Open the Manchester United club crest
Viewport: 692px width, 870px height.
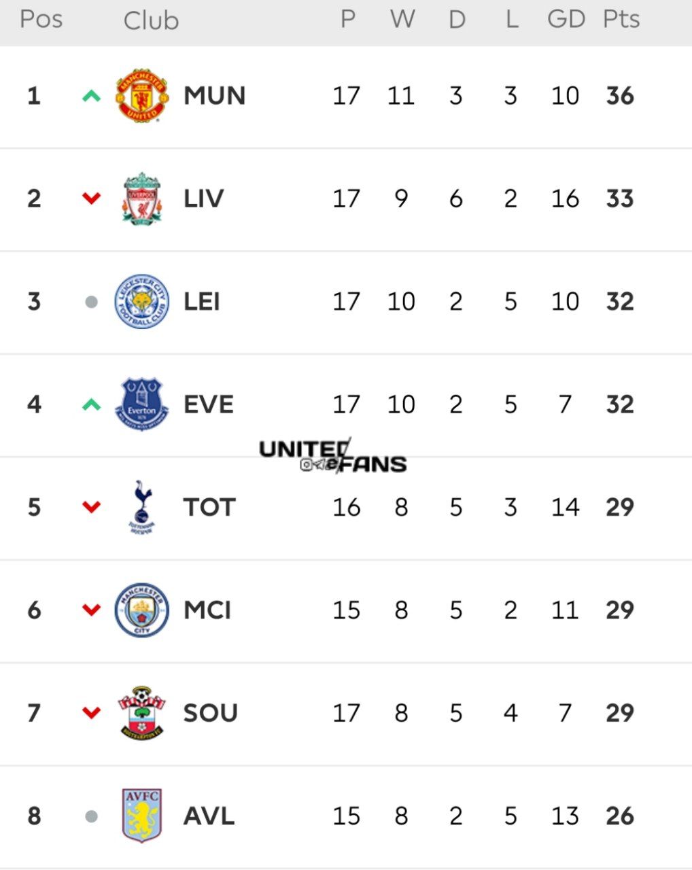[142, 96]
